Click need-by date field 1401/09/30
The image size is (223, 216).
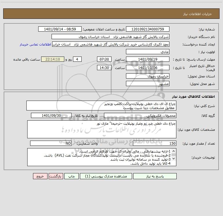point(51,115)
